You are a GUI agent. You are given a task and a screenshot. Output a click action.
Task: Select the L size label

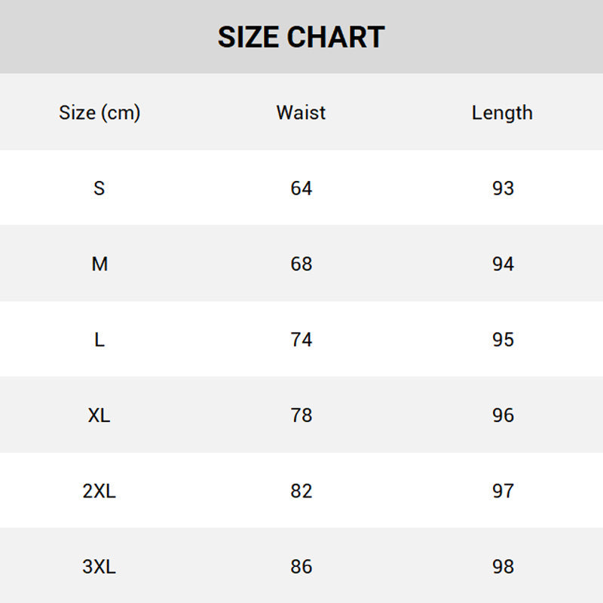pyautogui.click(x=99, y=340)
